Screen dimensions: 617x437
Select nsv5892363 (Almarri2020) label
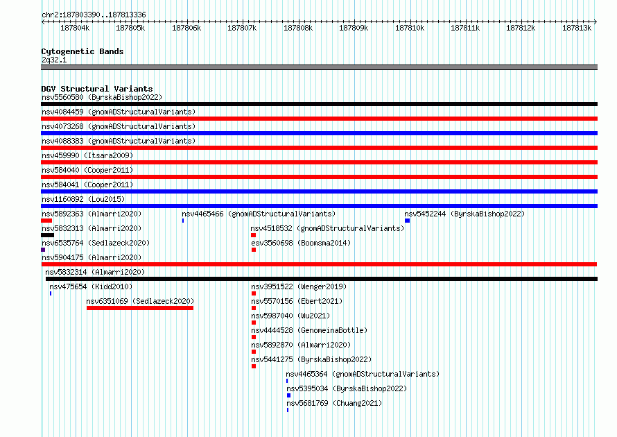[92, 214]
